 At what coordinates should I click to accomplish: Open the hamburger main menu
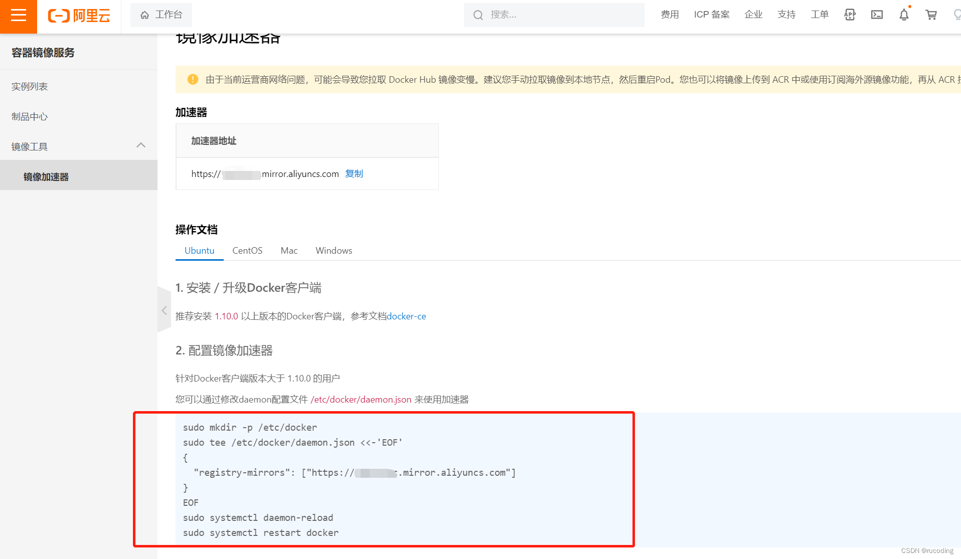click(x=19, y=15)
